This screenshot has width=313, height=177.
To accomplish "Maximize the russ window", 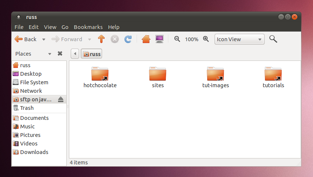I will pyautogui.click(x=288, y=17).
